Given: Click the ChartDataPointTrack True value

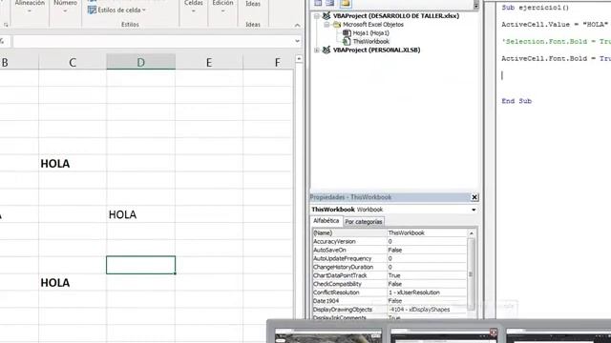Looking at the screenshot, I should (427, 275).
